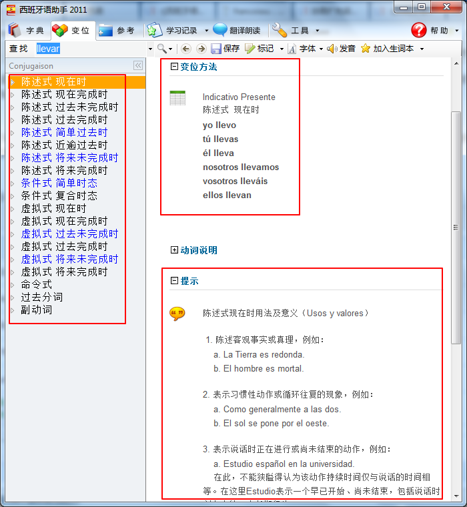Select 陈述式 近逾过去时
467x507 pixels.
[x=65, y=145]
